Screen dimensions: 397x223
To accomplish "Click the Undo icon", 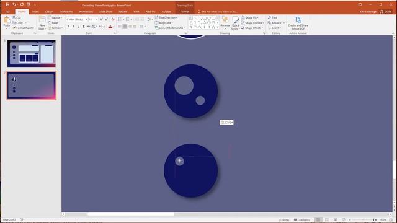I will coord(14,4).
